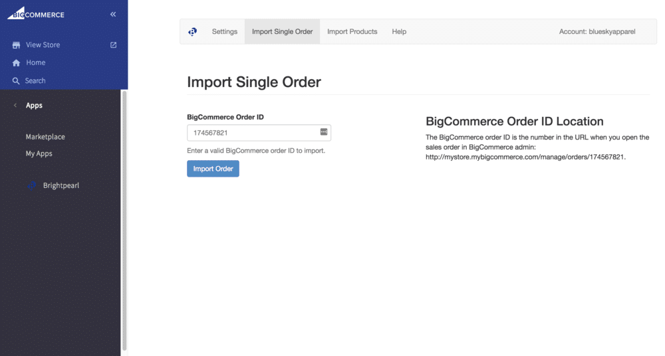Open the Help tab
The height and width of the screenshot is (356, 665).
[399, 32]
